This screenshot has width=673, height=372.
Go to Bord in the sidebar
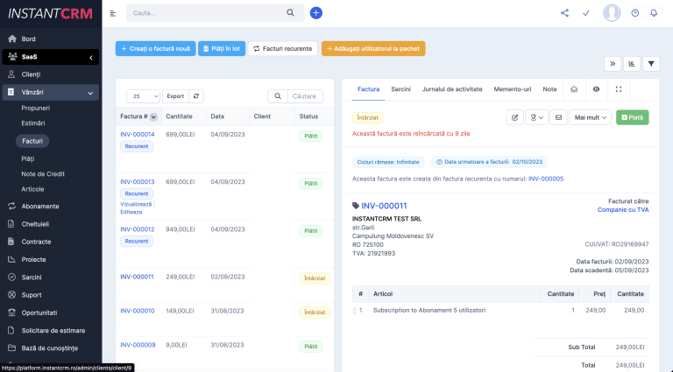[x=28, y=39]
